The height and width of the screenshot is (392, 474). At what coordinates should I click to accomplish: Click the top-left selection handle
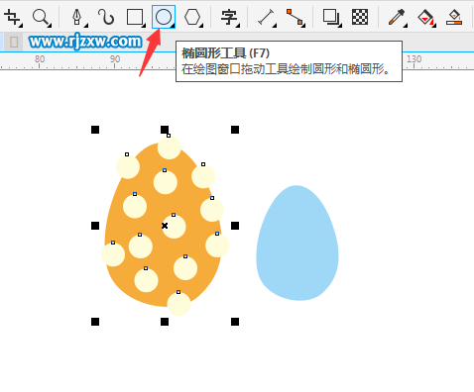[x=95, y=130]
